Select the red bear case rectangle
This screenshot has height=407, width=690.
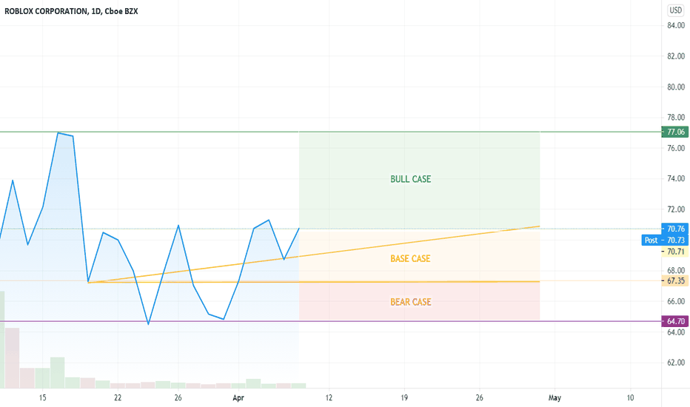click(x=419, y=301)
